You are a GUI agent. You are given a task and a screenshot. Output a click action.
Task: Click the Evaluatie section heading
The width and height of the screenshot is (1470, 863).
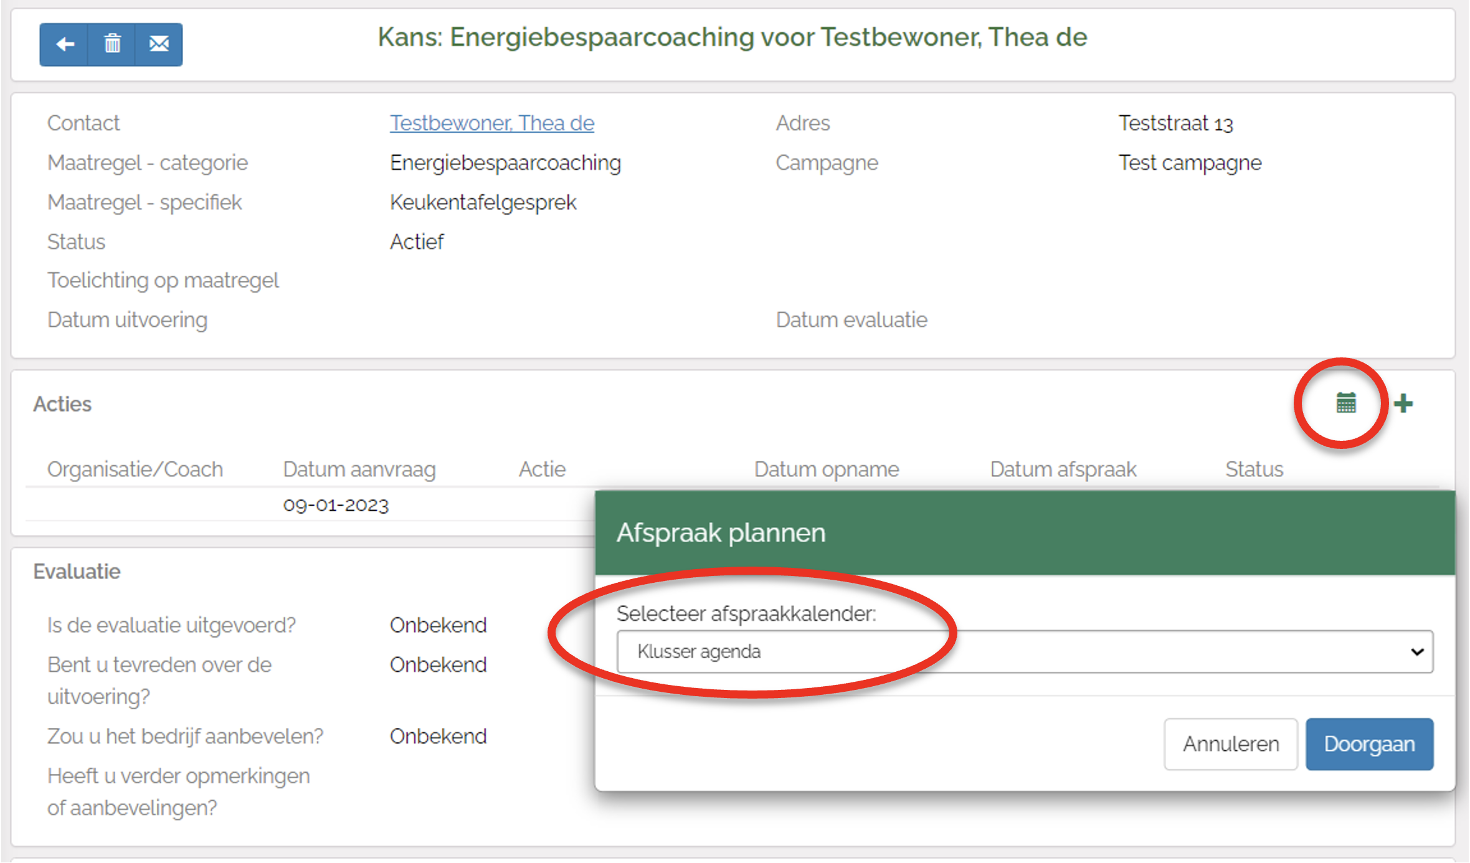[77, 572]
